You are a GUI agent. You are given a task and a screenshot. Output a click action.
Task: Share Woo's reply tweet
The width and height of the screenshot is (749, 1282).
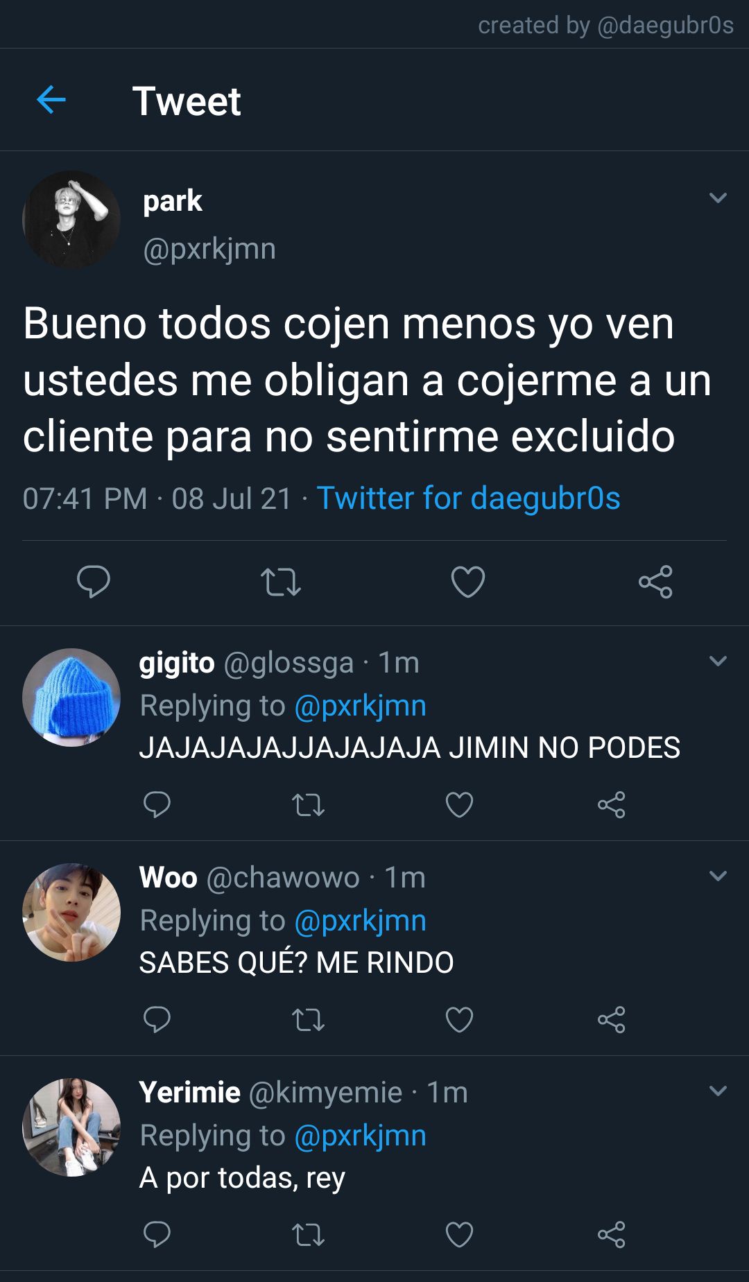pyautogui.click(x=612, y=1019)
